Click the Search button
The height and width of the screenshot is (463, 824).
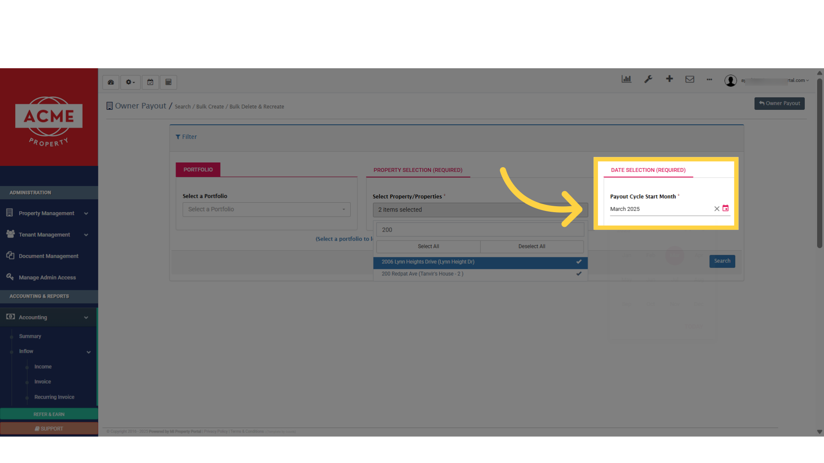point(722,261)
